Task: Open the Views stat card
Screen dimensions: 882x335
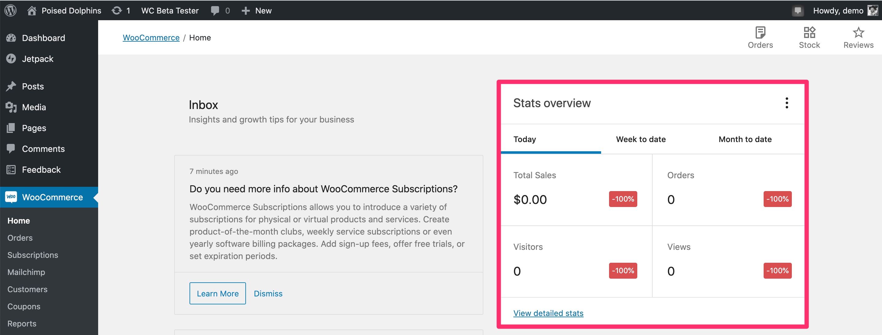Action: (x=728, y=262)
